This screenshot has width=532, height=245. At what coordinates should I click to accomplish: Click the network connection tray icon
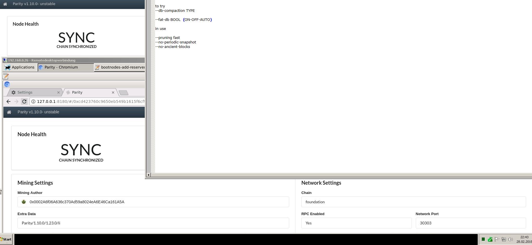[503, 239]
